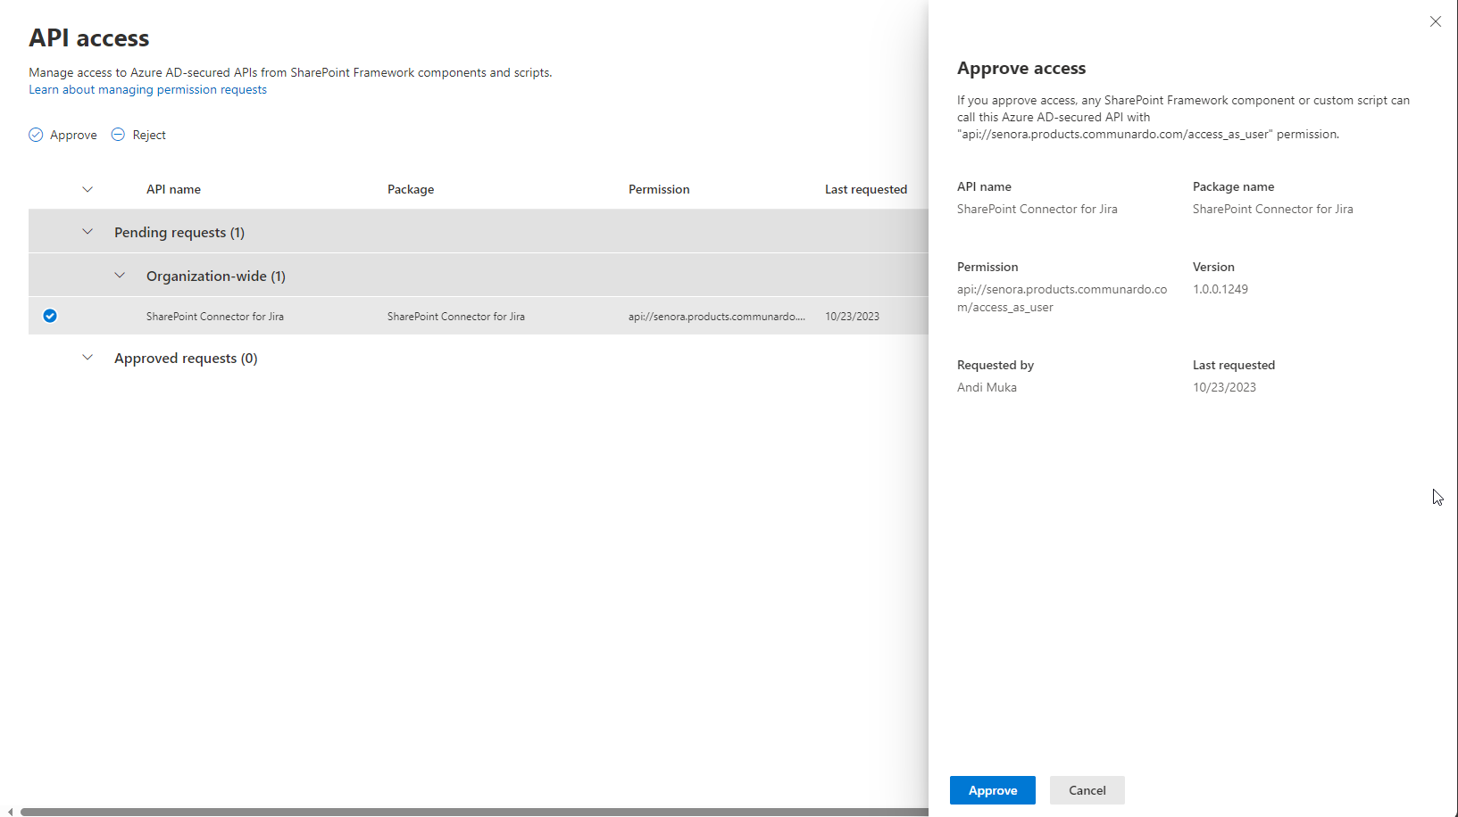The width and height of the screenshot is (1458, 817).
Task: Click the horizontal scrollbar at the bottom
Action: pos(473,812)
